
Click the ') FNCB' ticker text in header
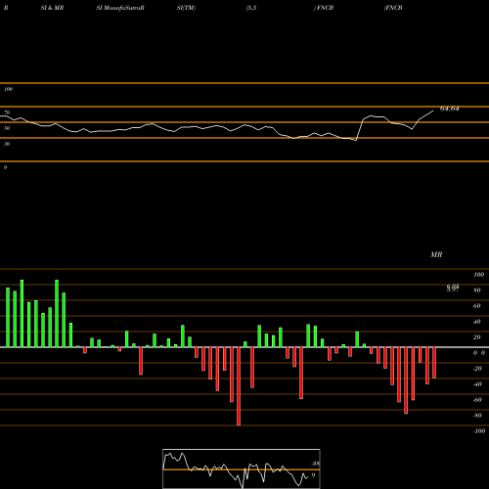coord(324,8)
